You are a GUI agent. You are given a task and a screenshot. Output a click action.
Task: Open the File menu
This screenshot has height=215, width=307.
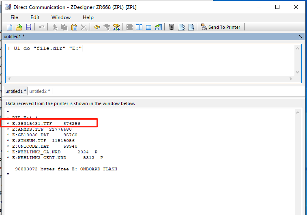click(x=14, y=17)
